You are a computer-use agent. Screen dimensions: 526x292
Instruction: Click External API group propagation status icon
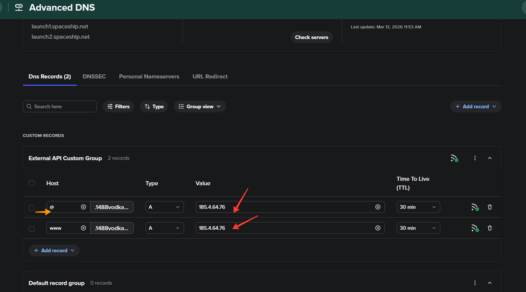[x=454, y=158]
